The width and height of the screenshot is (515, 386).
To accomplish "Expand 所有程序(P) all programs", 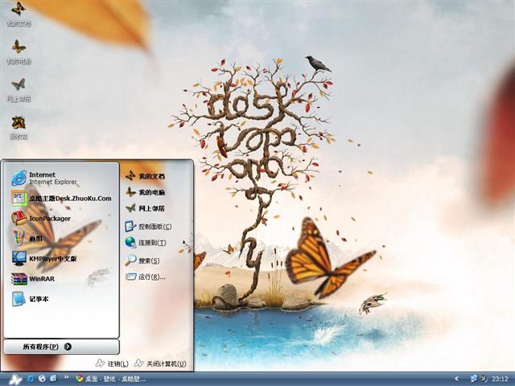I will click(61, 347).
